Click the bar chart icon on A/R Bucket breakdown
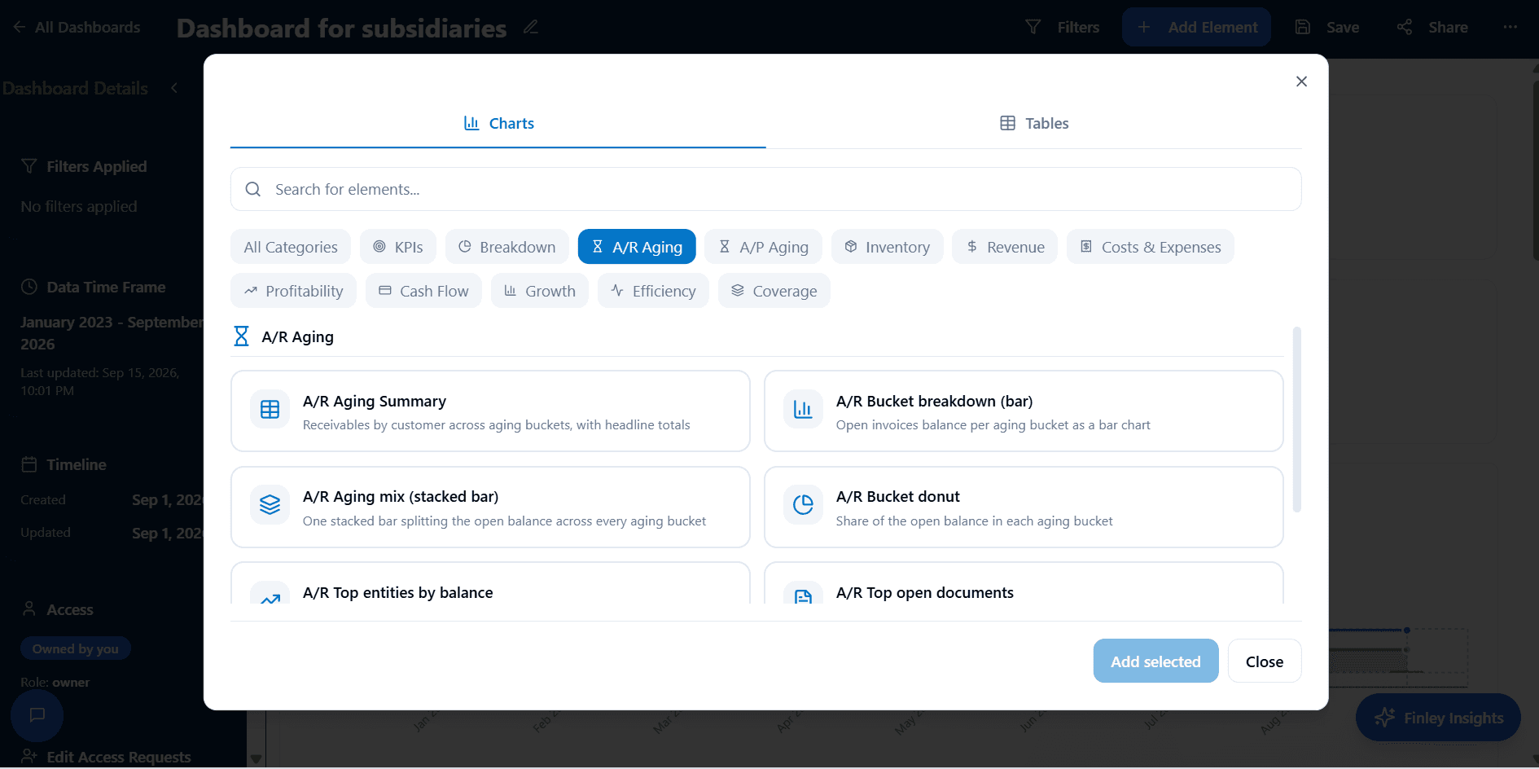Viewport: 1539px width, 769px height. pyautogui.click(x=803, y=409)
